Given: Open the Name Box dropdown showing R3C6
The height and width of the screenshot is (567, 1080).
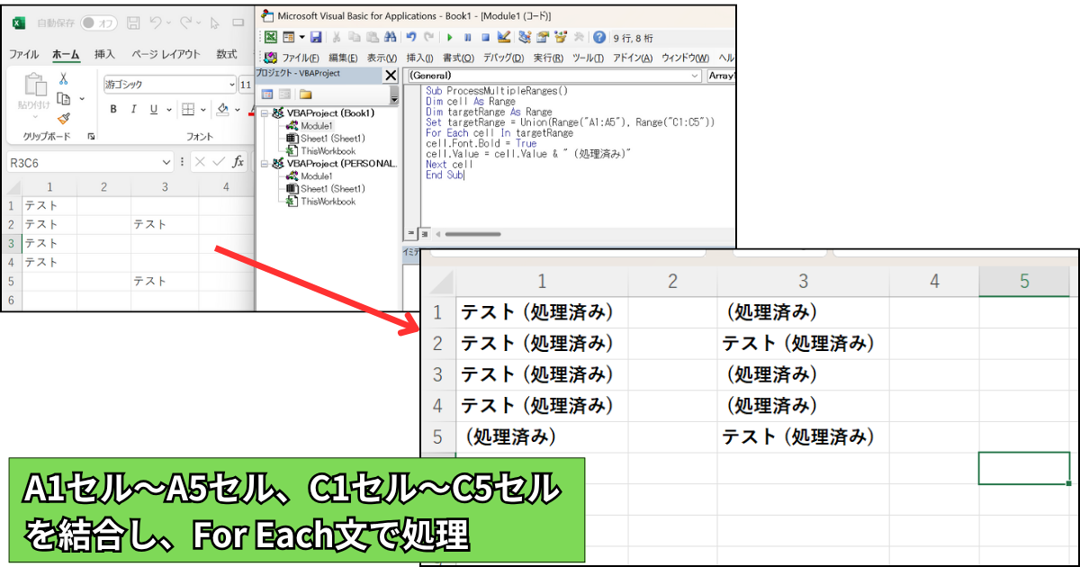Looking at the screenshot, I should [166, 163].
